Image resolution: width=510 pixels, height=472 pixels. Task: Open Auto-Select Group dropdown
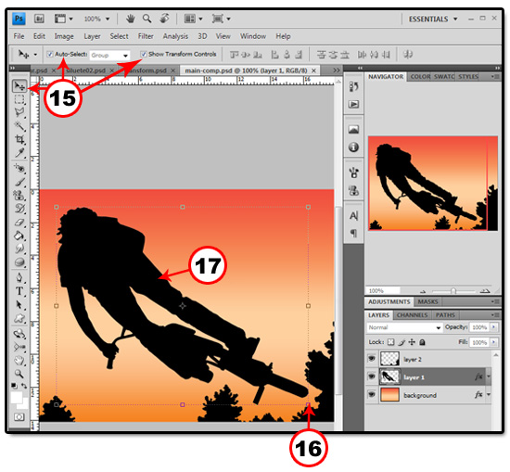[x=109, y=56]
